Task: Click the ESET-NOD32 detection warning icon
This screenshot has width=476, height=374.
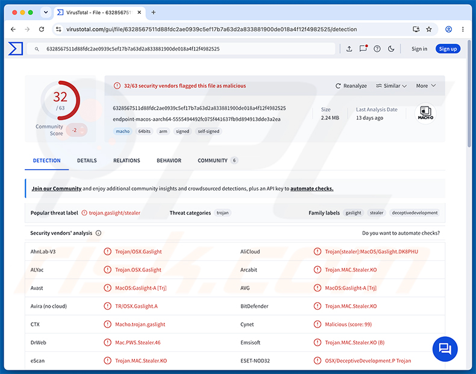Action: 317,361
